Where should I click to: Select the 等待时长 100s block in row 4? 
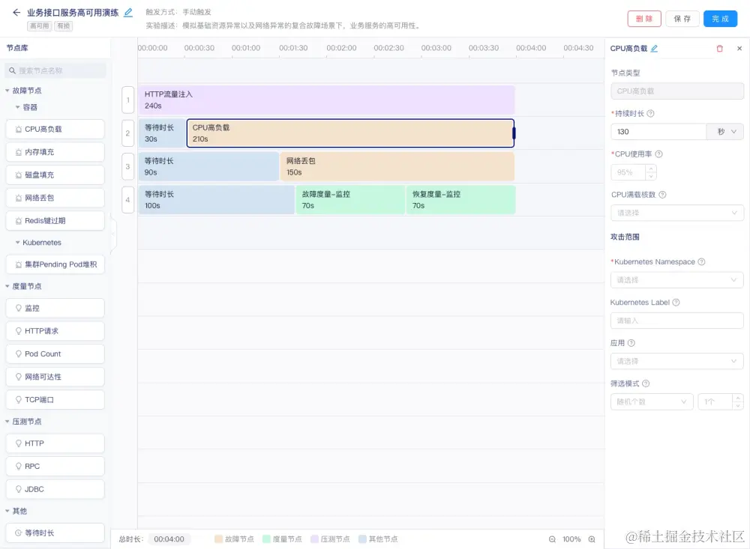[x=216, y=200]
